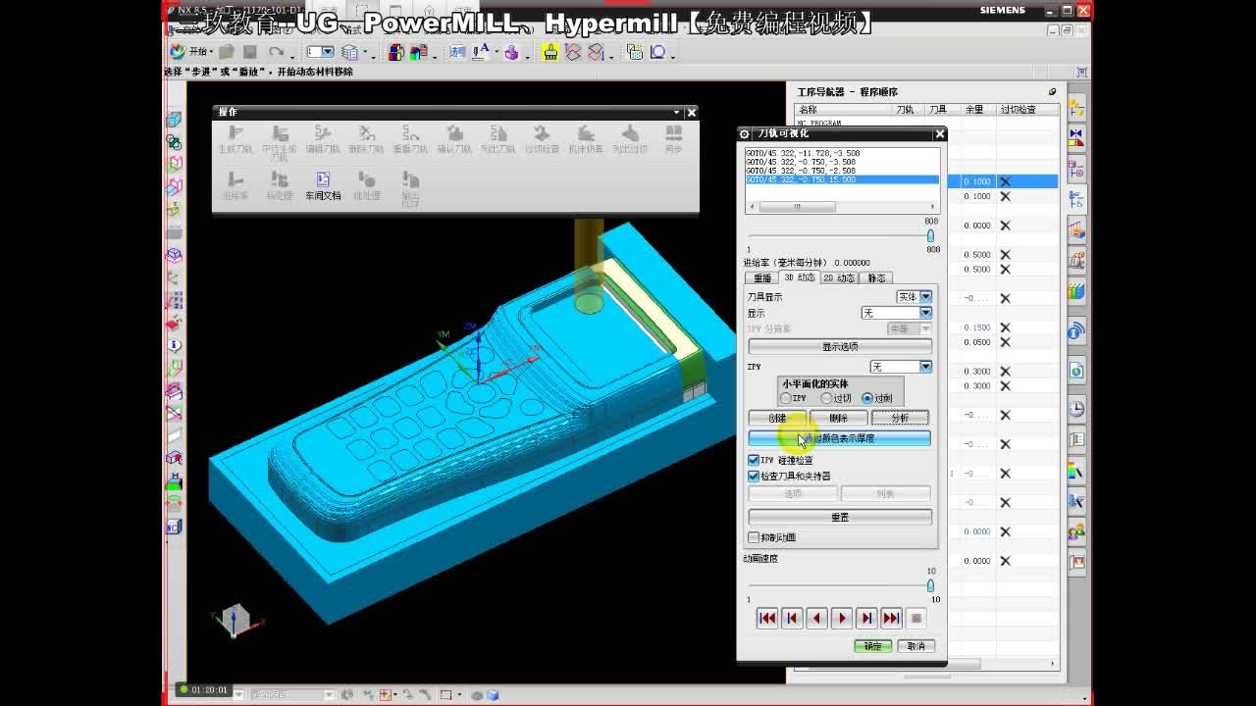Image resolution: width=1256 pixels, height=706 pixels.
Task: Expand the 显示 dropdown in visualization dialog
Action: (924, 312)
